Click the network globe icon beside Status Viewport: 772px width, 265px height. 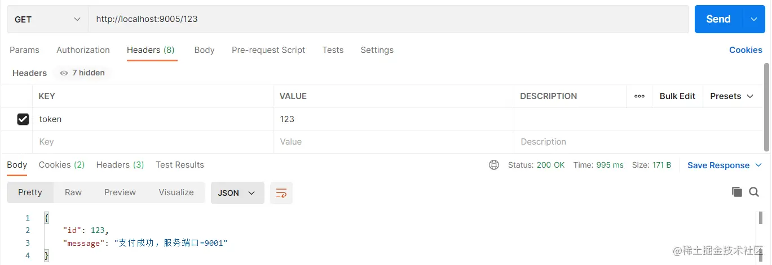click(494, 165)
